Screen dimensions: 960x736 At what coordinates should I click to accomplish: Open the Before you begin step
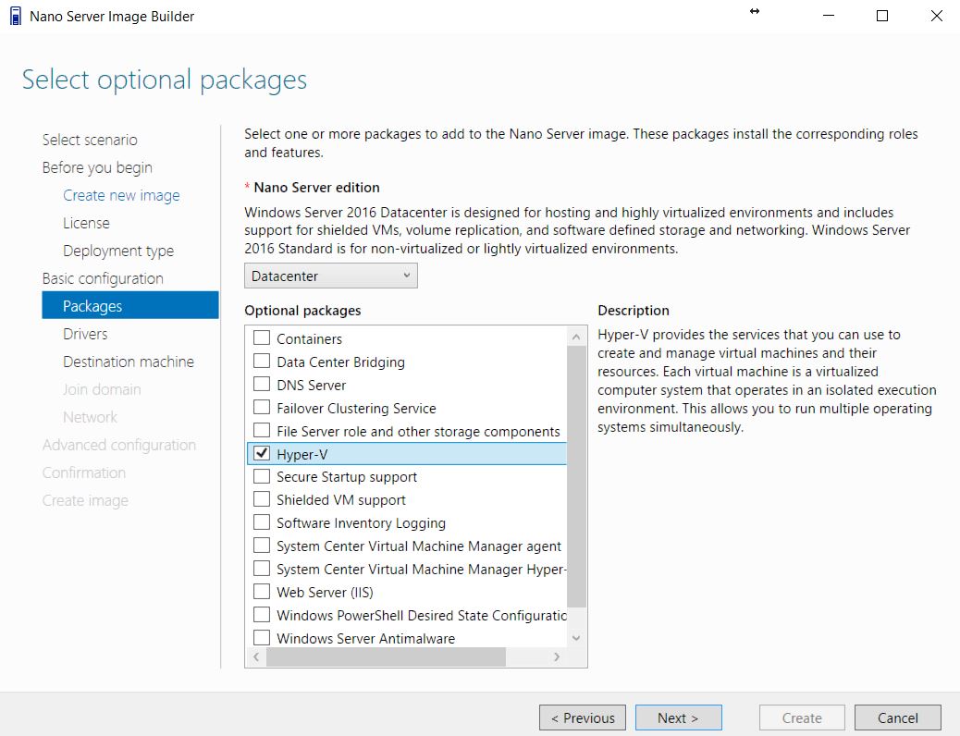tap(97, 167)
